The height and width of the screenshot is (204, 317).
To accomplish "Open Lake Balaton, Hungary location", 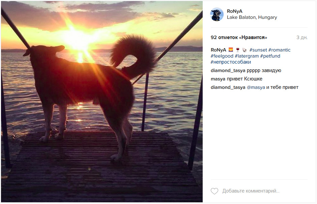I will [x=252, y=18].
